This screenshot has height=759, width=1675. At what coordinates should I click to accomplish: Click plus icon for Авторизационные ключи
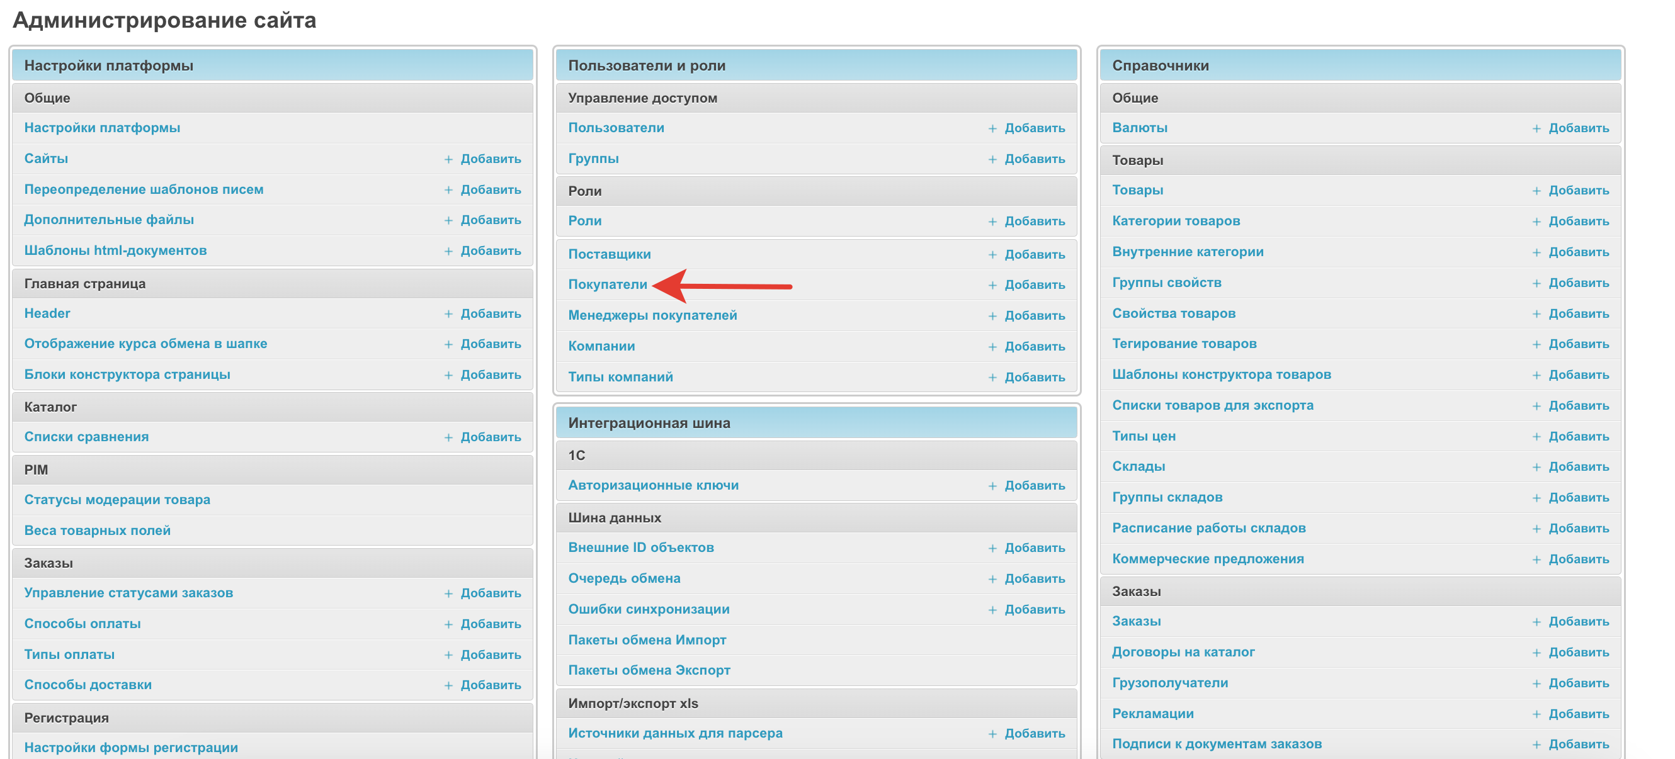point(992,486)
